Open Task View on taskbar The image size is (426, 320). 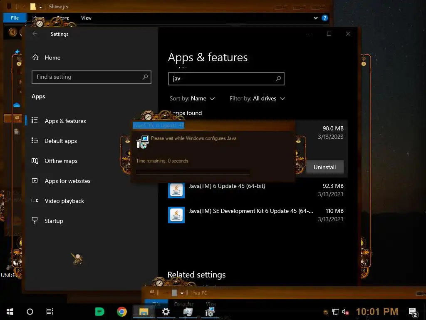(50, 312)
